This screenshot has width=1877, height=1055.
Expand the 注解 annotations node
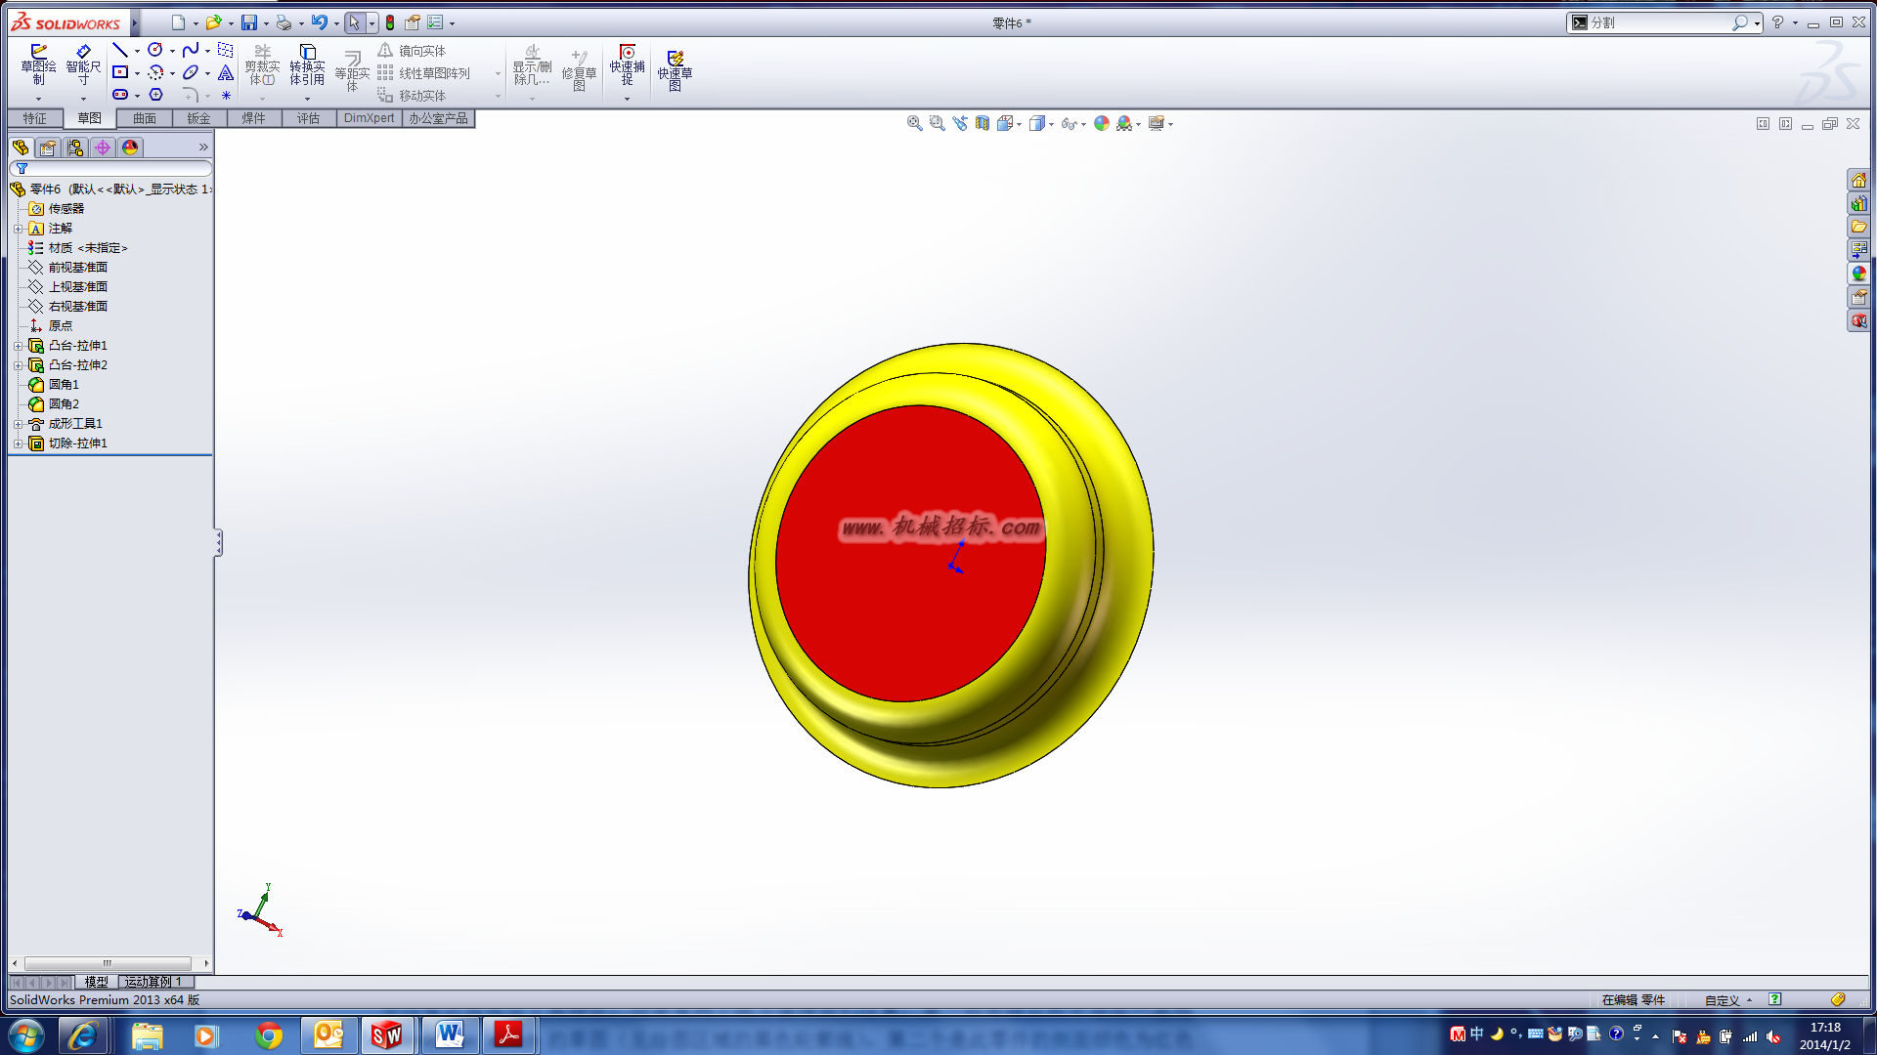[x=18, y=229]
